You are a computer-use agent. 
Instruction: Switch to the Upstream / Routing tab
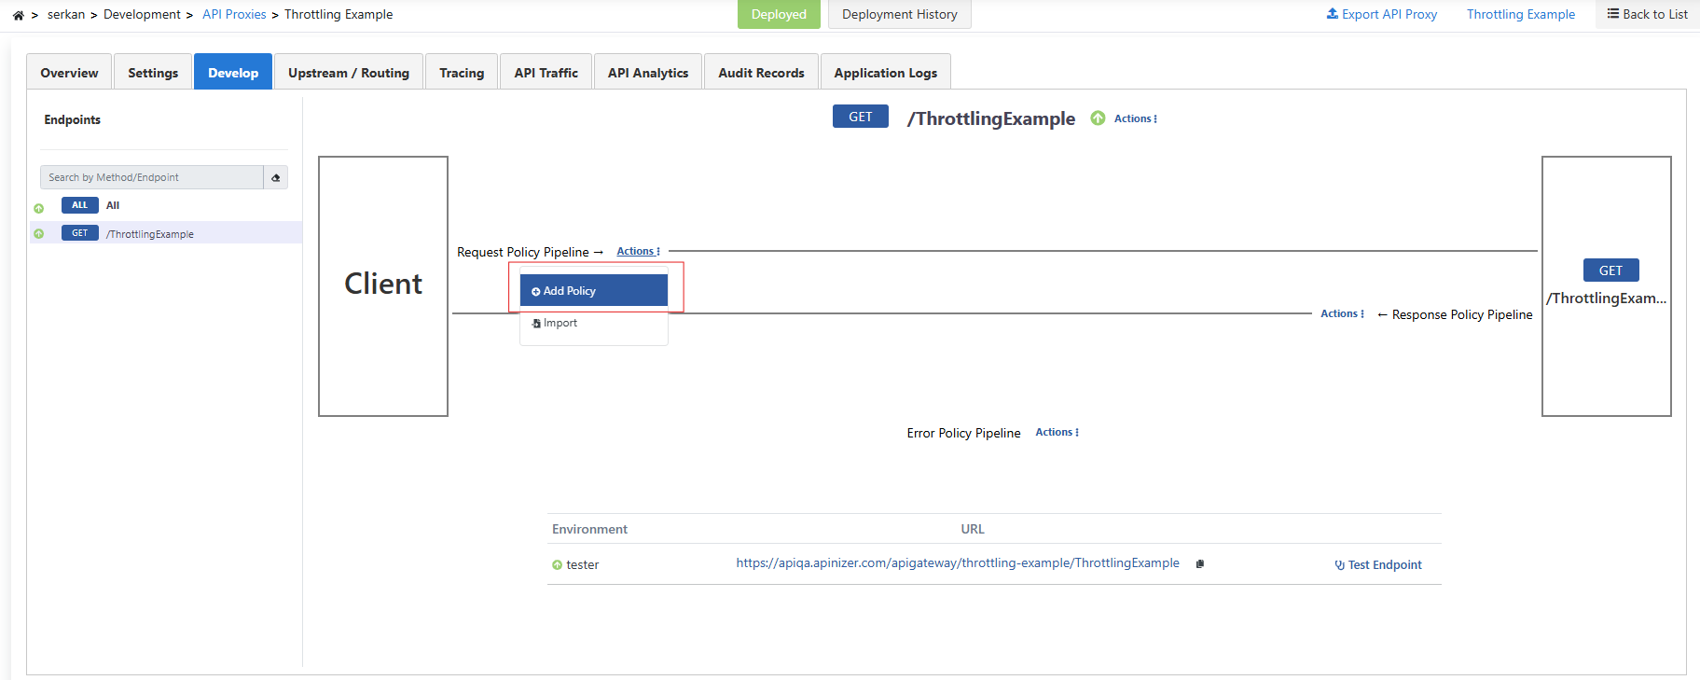(x=349, y=73)
